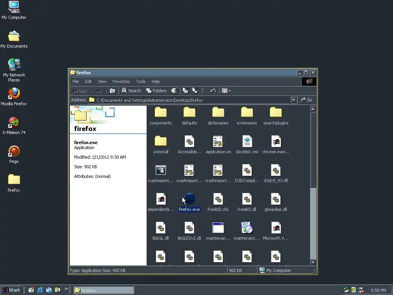Open the Forward button history arrow
393x295 pixels.
point(106,91)
